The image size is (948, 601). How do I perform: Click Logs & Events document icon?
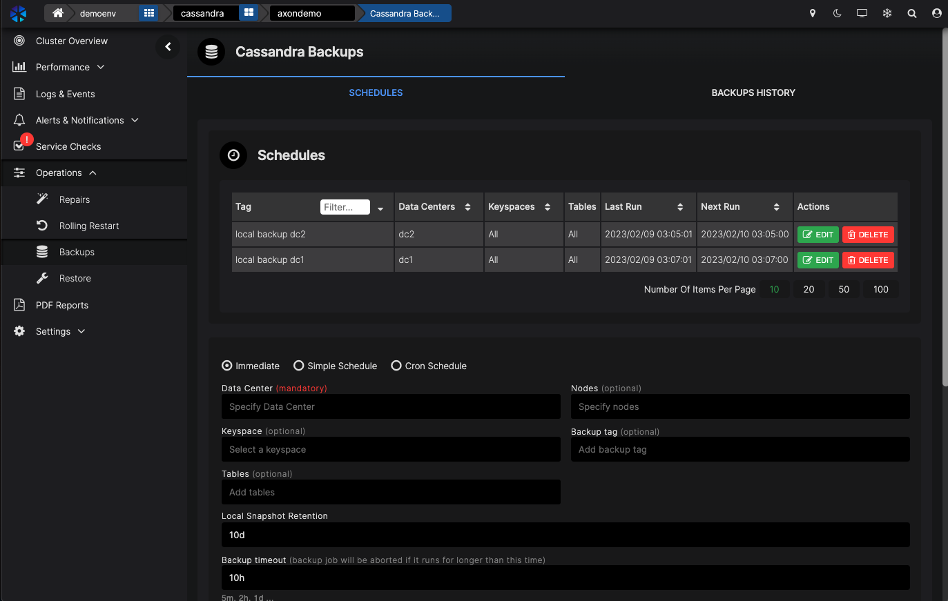pos(19,94)
